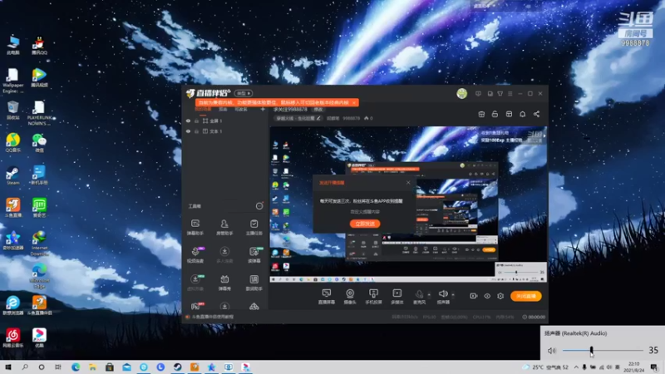Open the 视频连麦 tool in the toolbox
The image size is (665, 374).
[x=195, y=254]
